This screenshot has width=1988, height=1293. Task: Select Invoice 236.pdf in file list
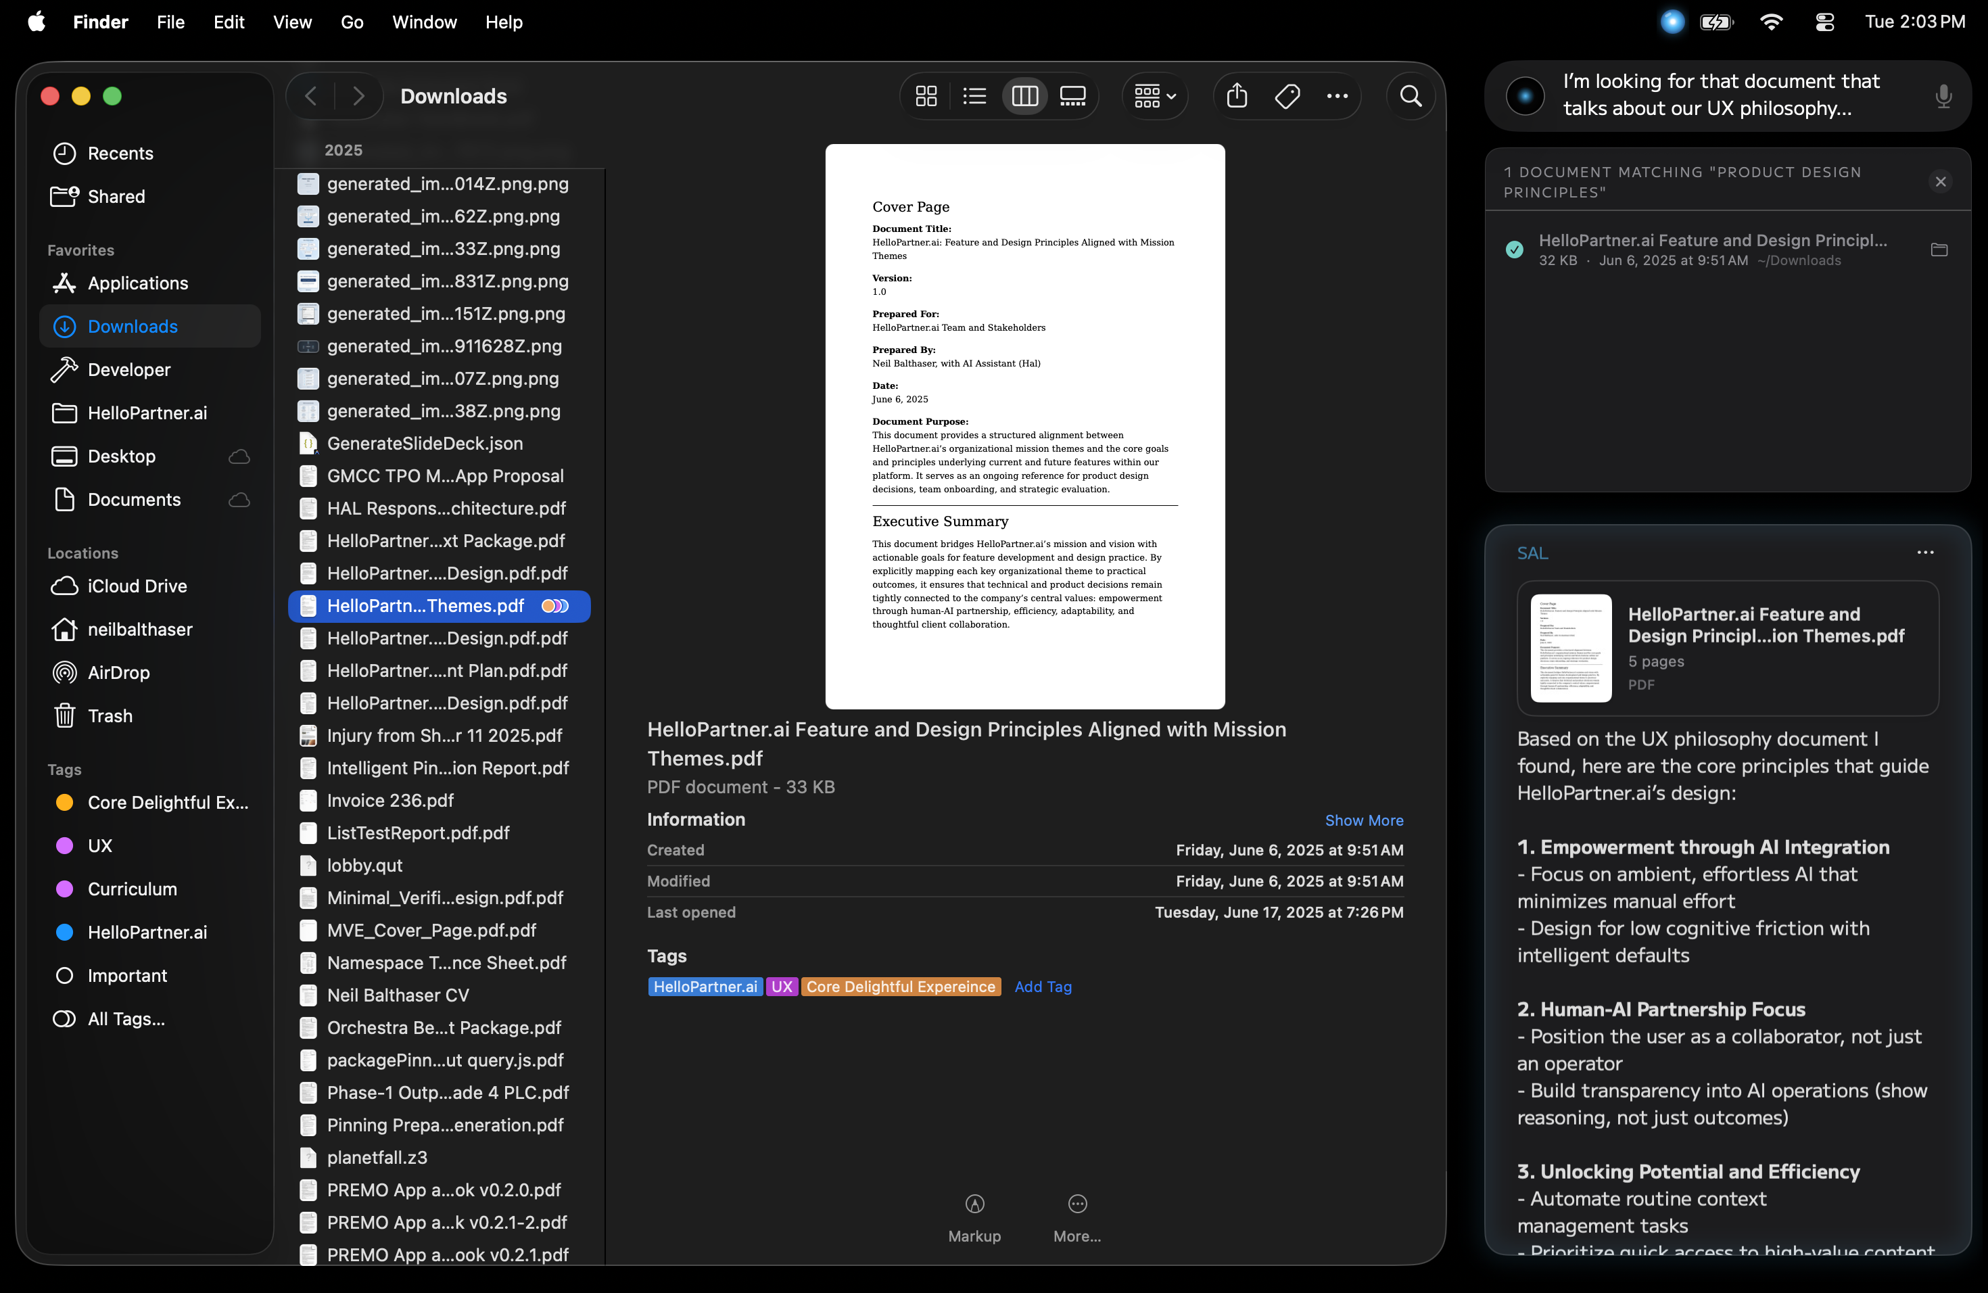440,801
